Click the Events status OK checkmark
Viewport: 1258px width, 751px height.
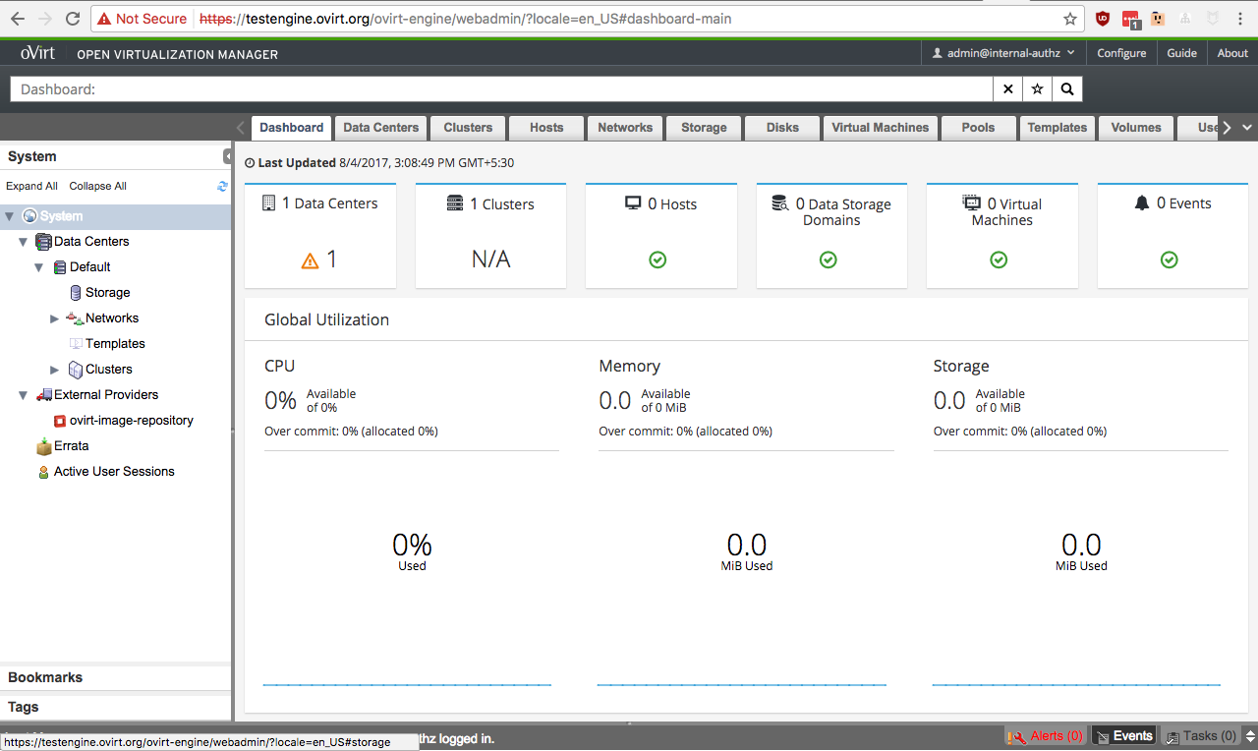(x=1170, y=260)
